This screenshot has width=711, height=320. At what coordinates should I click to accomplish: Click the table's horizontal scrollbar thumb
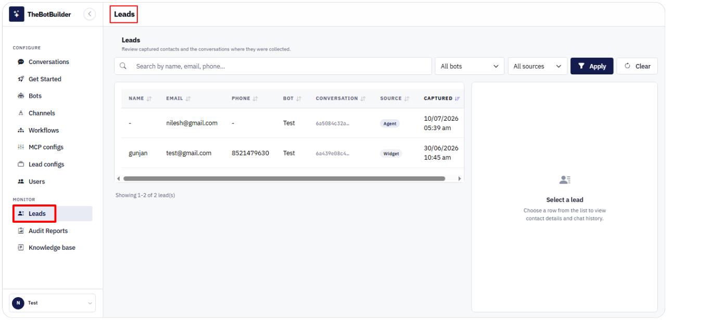[284, 178]
